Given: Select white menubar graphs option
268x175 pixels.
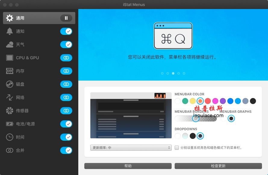Looking at the screenshot, I should [x=223, y=118].
